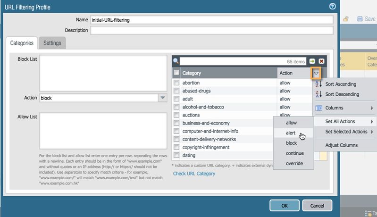Switch to the Categories tab
The image size is (377, 217).
point(22,43)
